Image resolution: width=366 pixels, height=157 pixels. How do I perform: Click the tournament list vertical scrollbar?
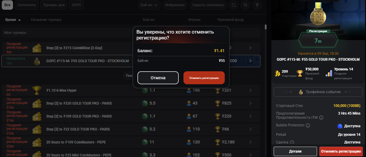tap(266, 27)
